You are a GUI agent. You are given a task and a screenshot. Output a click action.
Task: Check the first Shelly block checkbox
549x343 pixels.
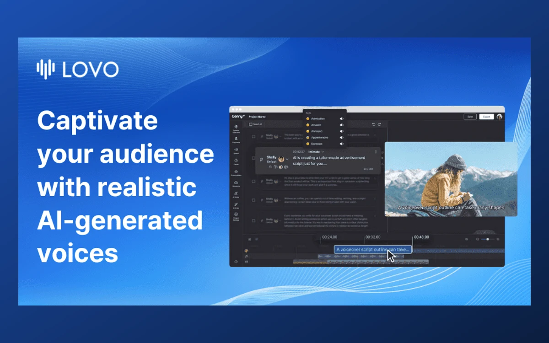point(254,136)
